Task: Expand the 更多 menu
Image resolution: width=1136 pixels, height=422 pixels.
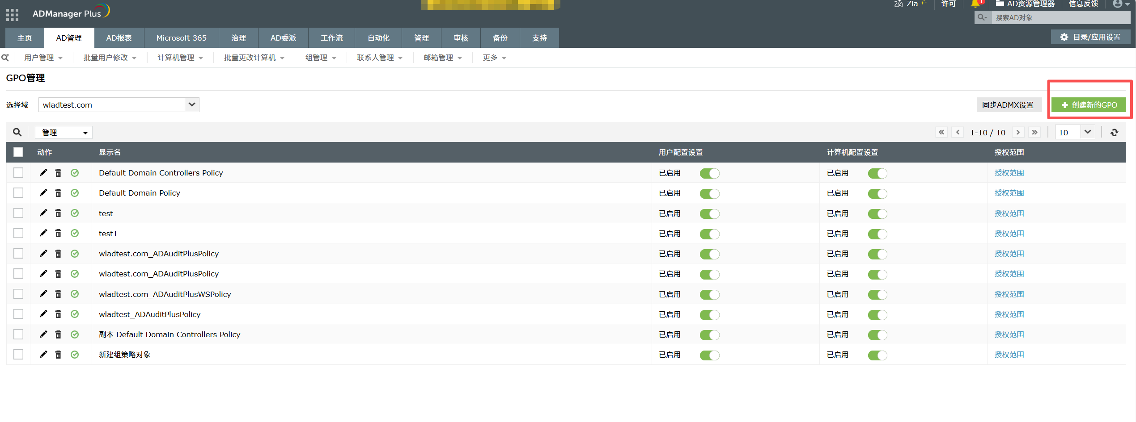Action: [x=494, y=58]
